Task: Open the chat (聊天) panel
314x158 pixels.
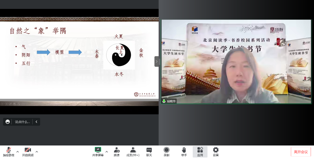Action: [149, 152]
